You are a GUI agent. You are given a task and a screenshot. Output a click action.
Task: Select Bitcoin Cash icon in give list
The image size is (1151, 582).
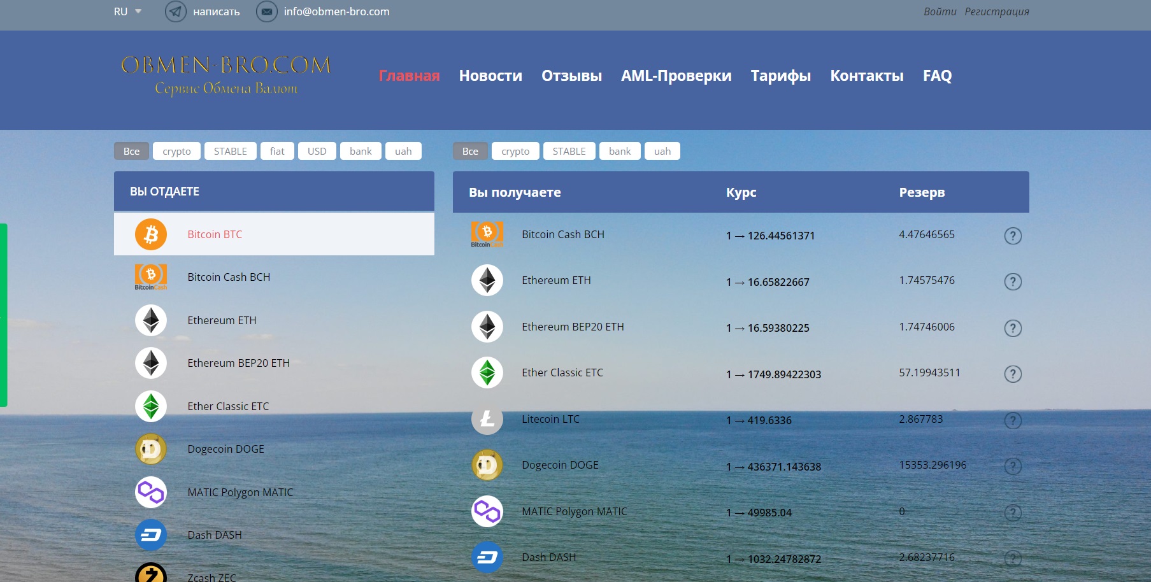pyautogui.click(x=151, y=277)
